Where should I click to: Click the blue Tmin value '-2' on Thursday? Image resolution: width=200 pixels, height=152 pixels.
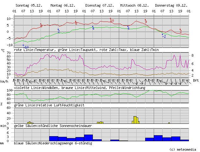[x=164, y=36]
